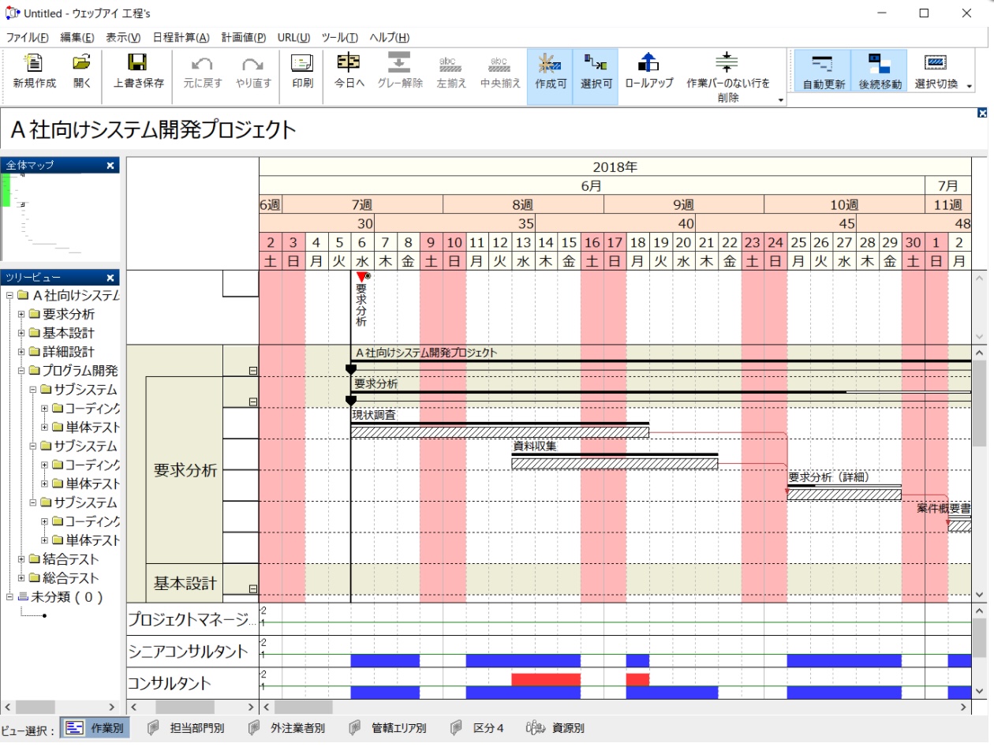Jump to today with 今日へ

tap(349, 73)
